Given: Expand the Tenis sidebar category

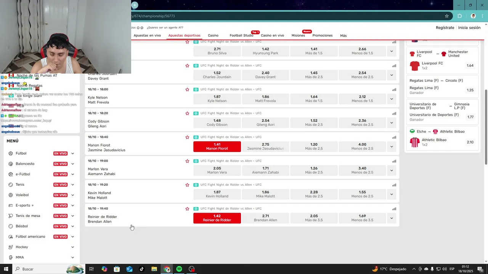Looking at the screenshot, I should point(72,185).
